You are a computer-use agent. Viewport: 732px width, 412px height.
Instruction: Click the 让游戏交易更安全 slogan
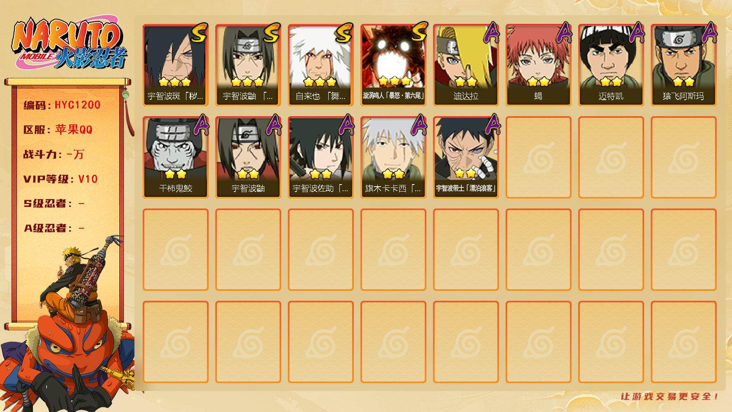(669, 396)
